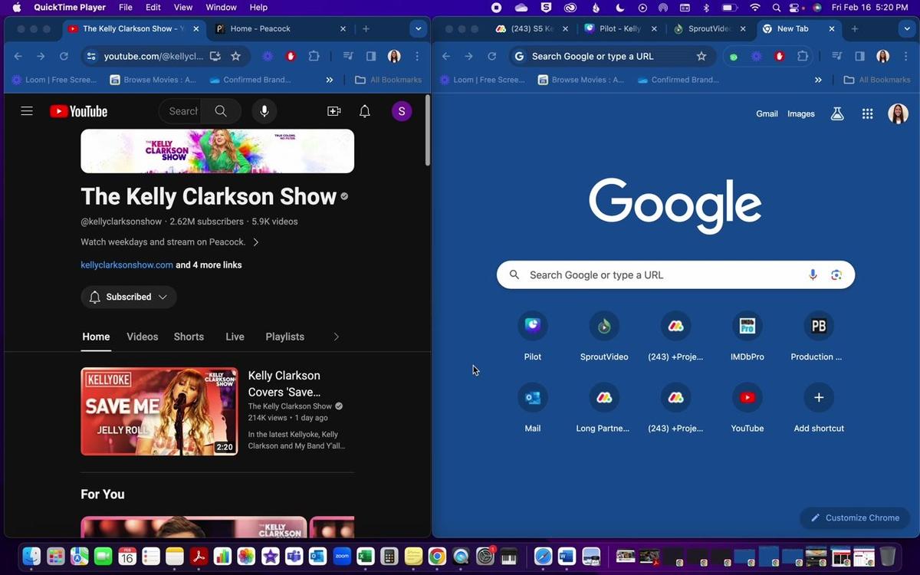This screenshot has height=575, width=920.
Task: Open Extensions puzzle icon in right window
Action: (x=803, y=56)
